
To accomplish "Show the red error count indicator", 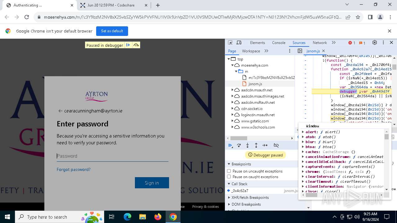I will tap(352, 43).
